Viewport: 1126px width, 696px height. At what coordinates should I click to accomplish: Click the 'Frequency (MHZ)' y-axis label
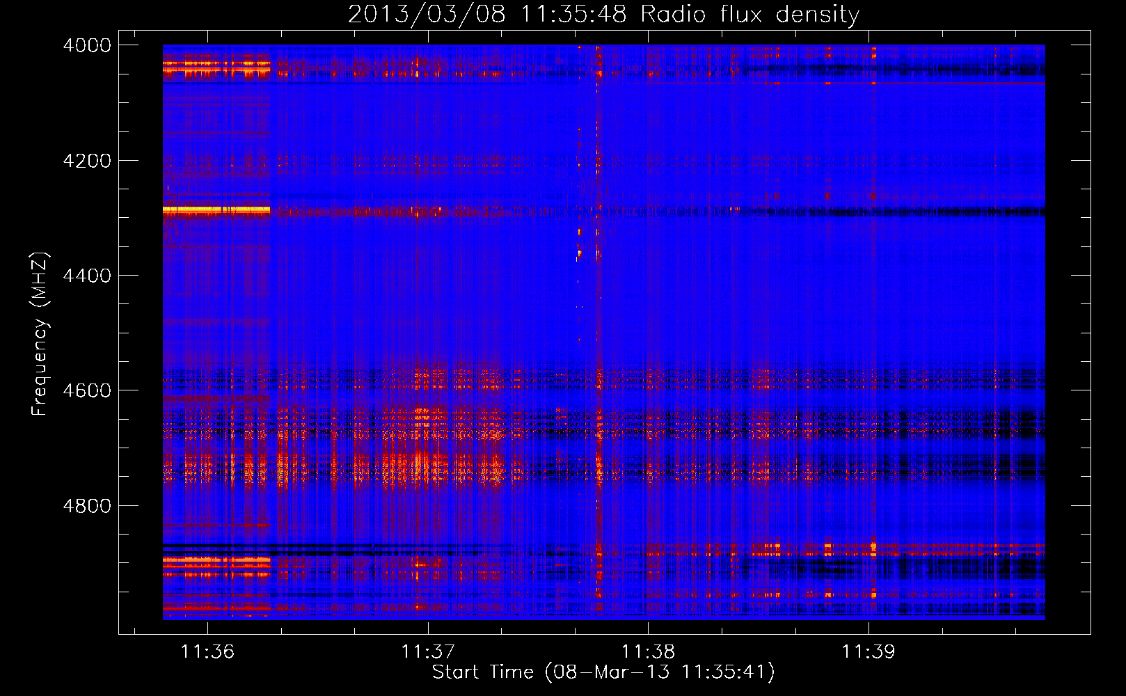40,334
